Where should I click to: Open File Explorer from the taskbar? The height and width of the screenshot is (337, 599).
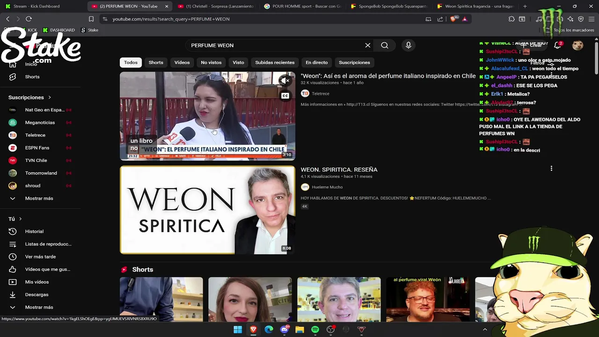tap(299, 330)
